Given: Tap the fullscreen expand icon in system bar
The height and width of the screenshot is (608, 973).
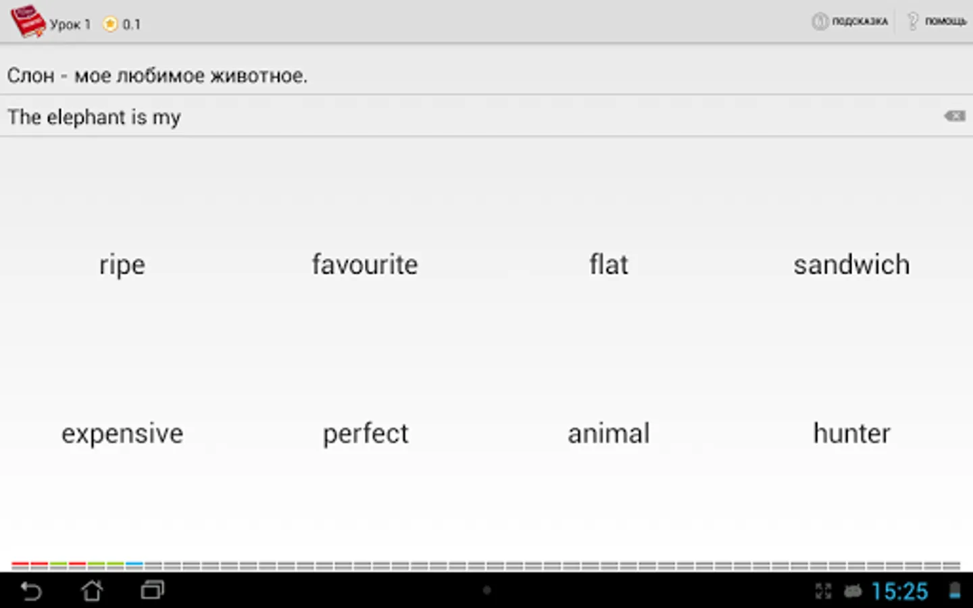Looking at the screenshot, I should click(823, 592).
